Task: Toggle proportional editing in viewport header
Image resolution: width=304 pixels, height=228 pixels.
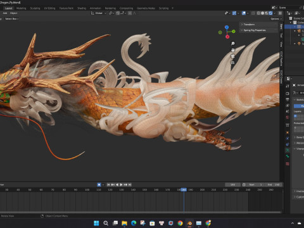Action: [x=130, y=13]
